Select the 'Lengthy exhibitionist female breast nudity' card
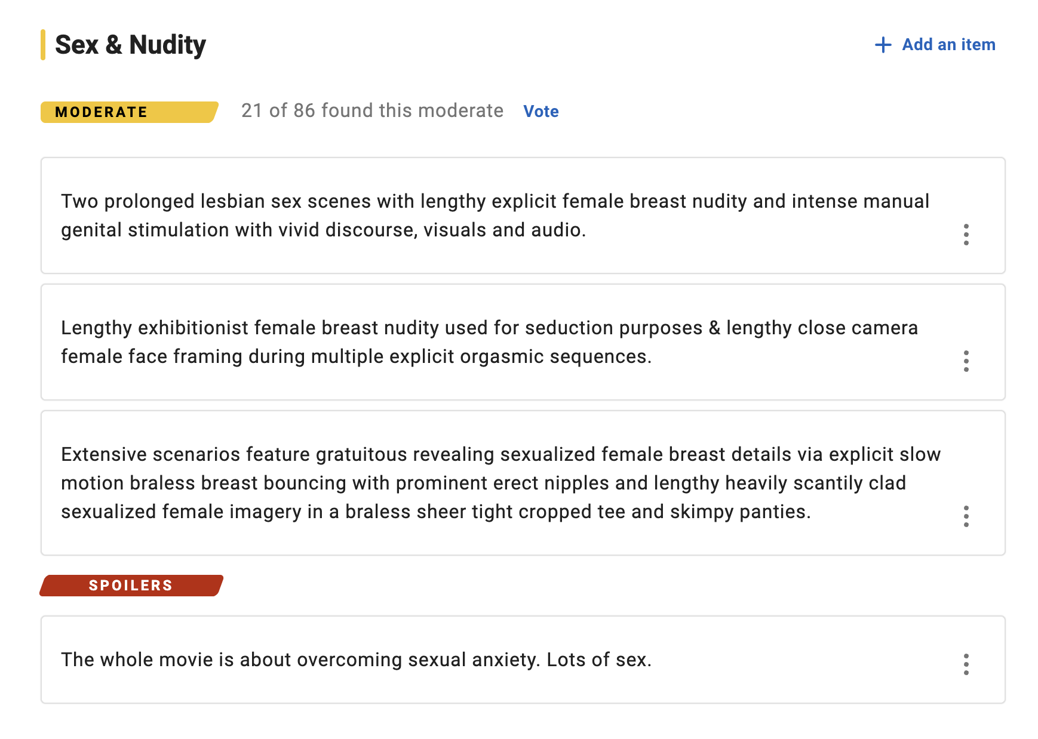1038x739 pixels. [523, 342]
